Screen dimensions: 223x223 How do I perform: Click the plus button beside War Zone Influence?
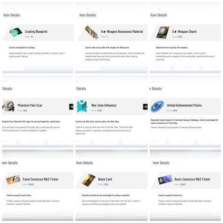pyautogui.click(x=145, y=107)
